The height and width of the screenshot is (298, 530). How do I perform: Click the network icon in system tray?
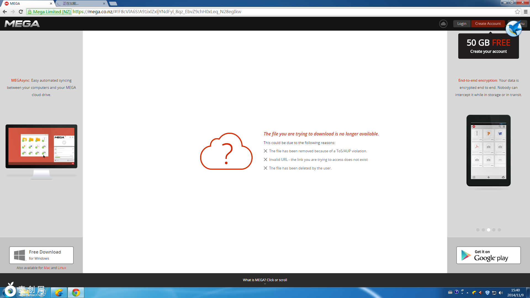[x=494, y=293]
